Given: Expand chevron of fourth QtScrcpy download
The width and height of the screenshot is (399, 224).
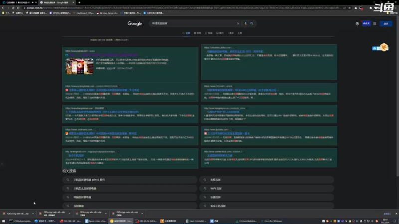Looking at the screenshot, I should pyautogui.click(x=142, y=214).
